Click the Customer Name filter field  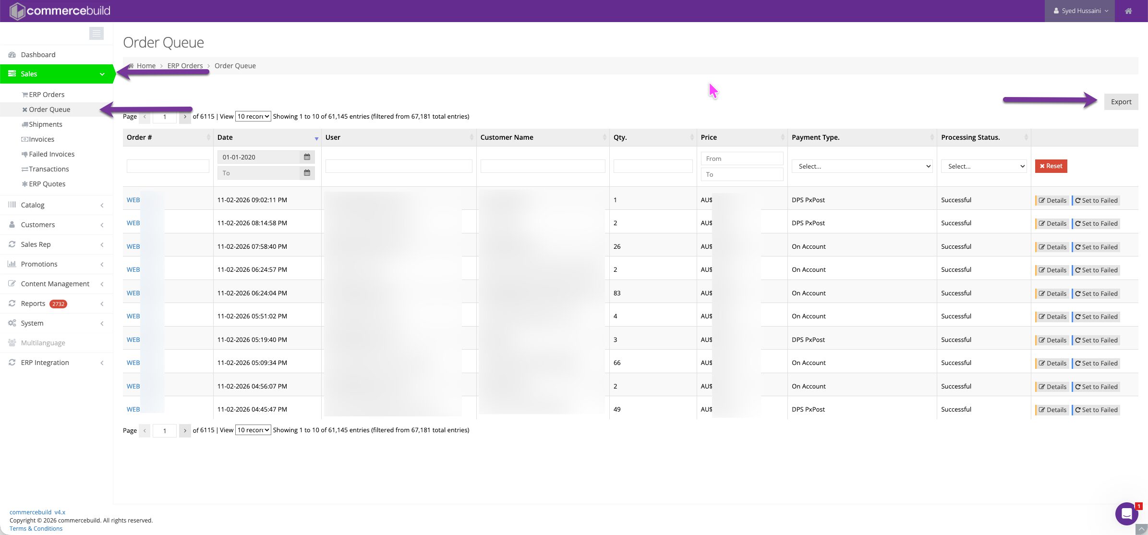[543, 166]
